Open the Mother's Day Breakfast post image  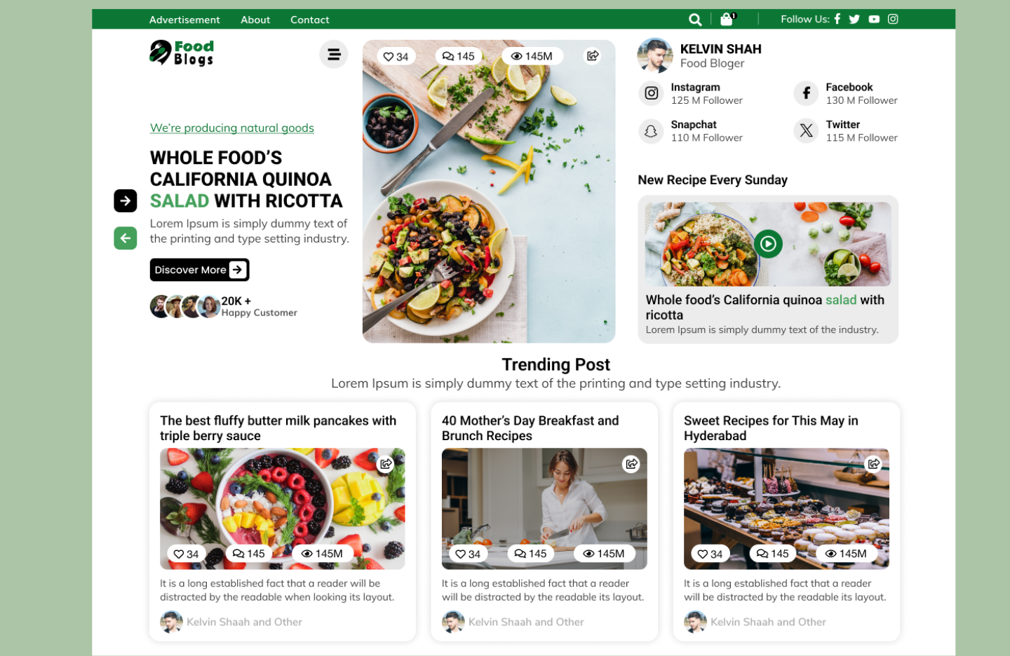click(x=544, y=509)
